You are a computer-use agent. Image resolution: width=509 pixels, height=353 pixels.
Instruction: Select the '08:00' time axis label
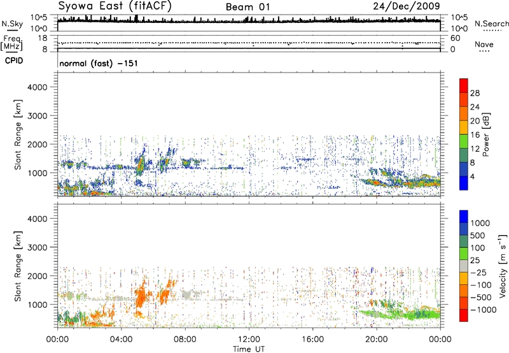[x=185, y=340]
